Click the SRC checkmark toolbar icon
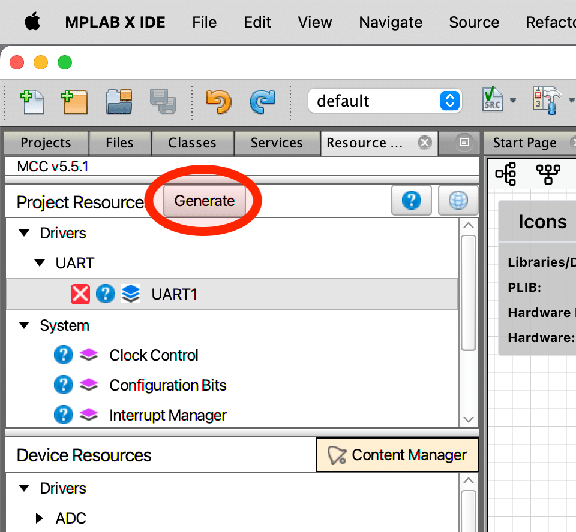The width and height of the screenshot is (576, 532). click(492, 99)
